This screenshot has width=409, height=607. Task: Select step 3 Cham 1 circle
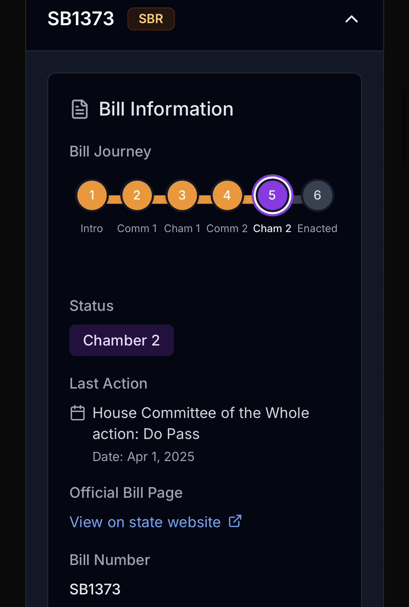pyautogui.click(x=182, y=195)
